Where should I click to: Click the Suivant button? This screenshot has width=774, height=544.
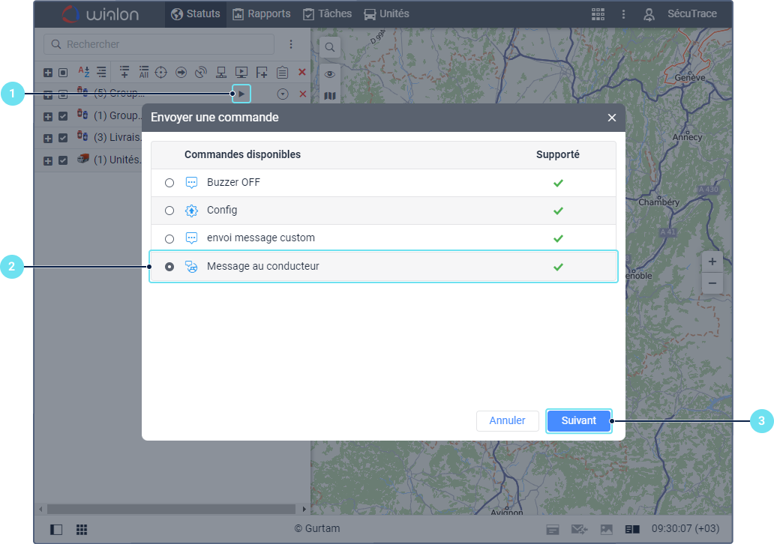pos(578,420)
